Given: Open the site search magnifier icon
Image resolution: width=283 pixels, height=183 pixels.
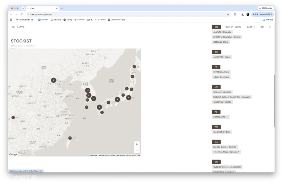Looking at the screenshot, I should tap(270, 27).
